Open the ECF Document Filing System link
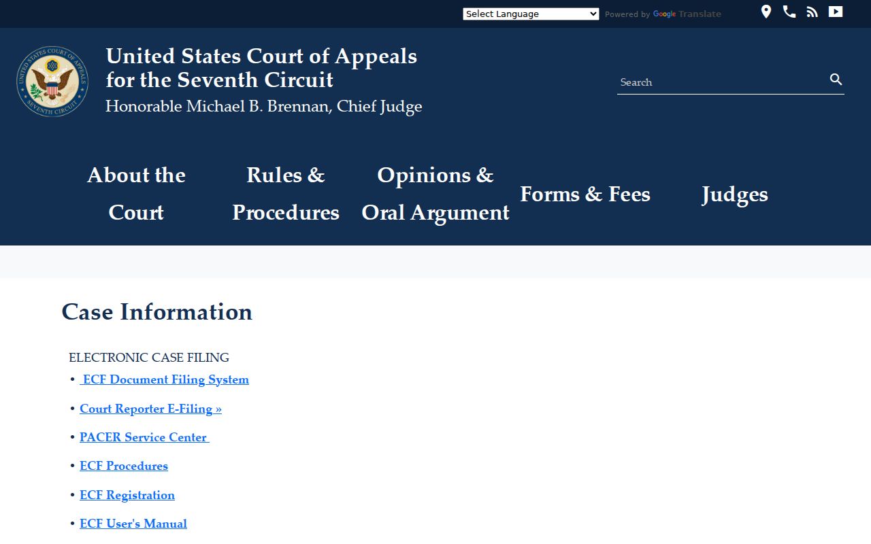The image size is (871, 544). [x=164, y=379]
